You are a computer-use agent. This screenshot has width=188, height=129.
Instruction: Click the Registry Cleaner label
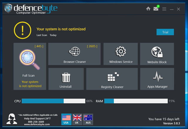pos(112,87)
